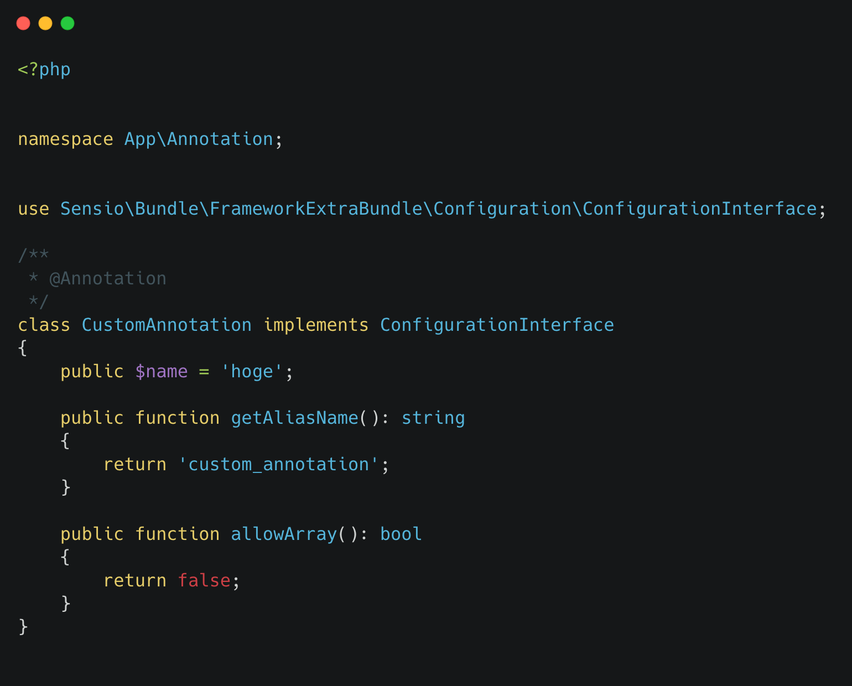Screen dimensions: 852x686
Task: Click ConfigurationInterface on the class declaration line
Action: [497, 325]
